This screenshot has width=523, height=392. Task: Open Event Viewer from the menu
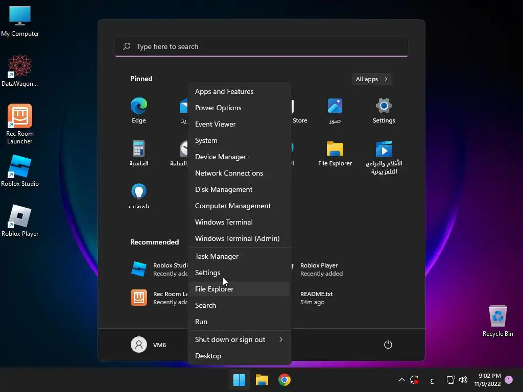239,124
